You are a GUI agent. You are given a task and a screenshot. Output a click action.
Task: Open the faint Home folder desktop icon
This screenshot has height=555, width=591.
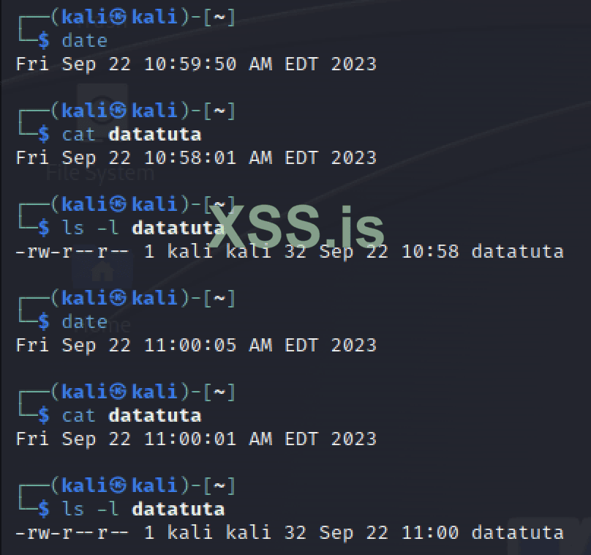pos(102,272)
